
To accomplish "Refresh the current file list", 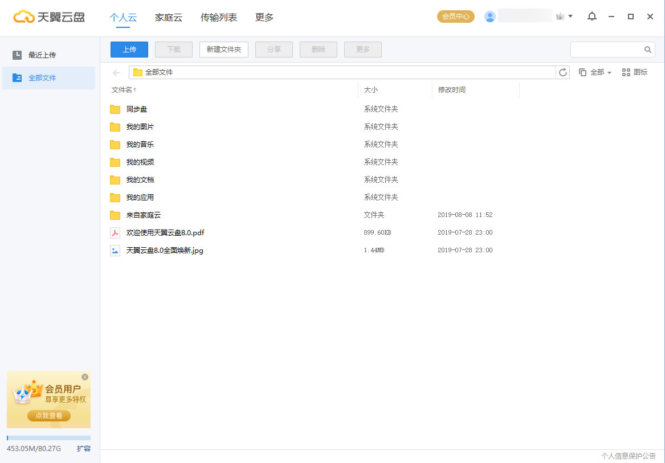I will [563, 72].
